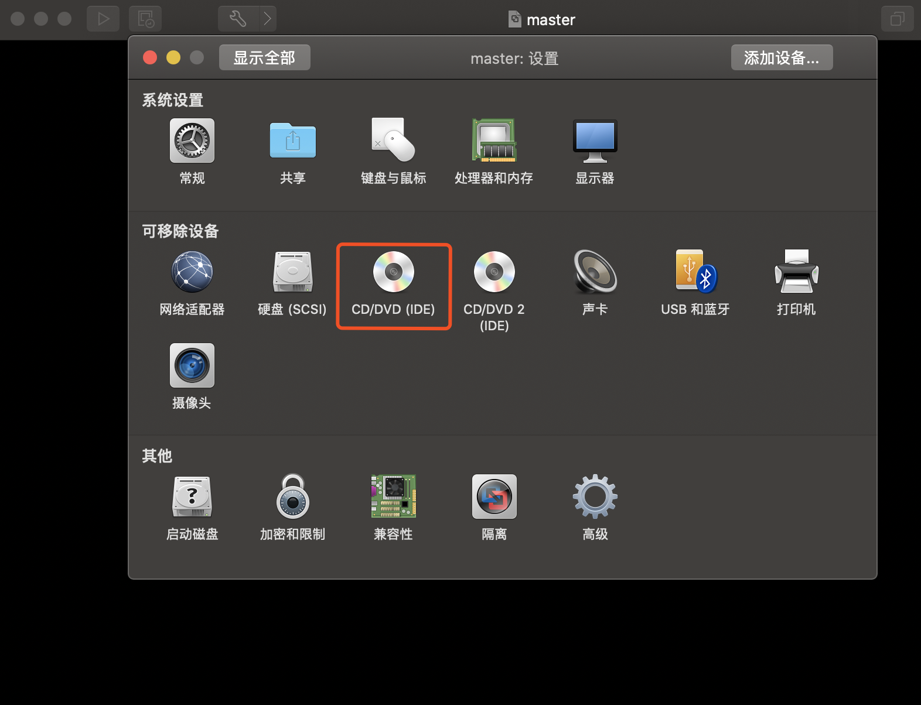Screen dimensions: 921x705
Task: Click the wrench settings icon in toolbar
Action: click(x=238, y=19)
